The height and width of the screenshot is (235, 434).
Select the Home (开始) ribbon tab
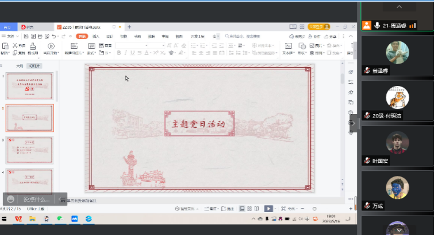(82, 36)
